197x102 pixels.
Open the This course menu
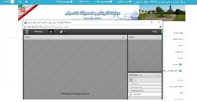pos(64,2)
